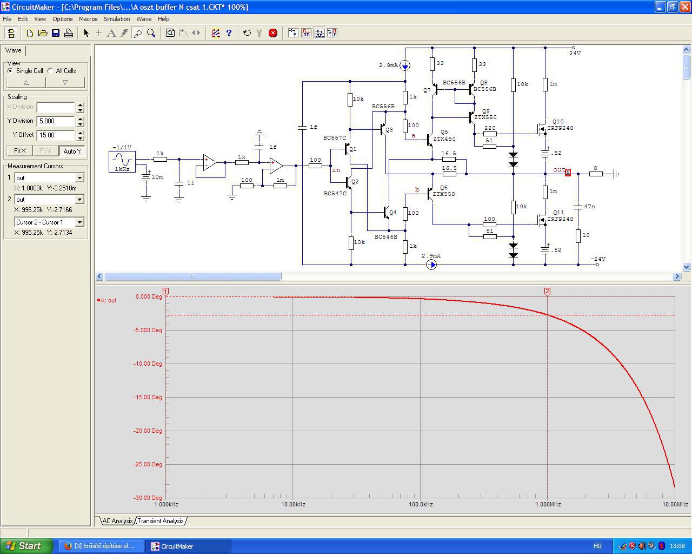The image size is (692, 554).
Task: Select the arrow pointer tool
Action: coord(86,33)
